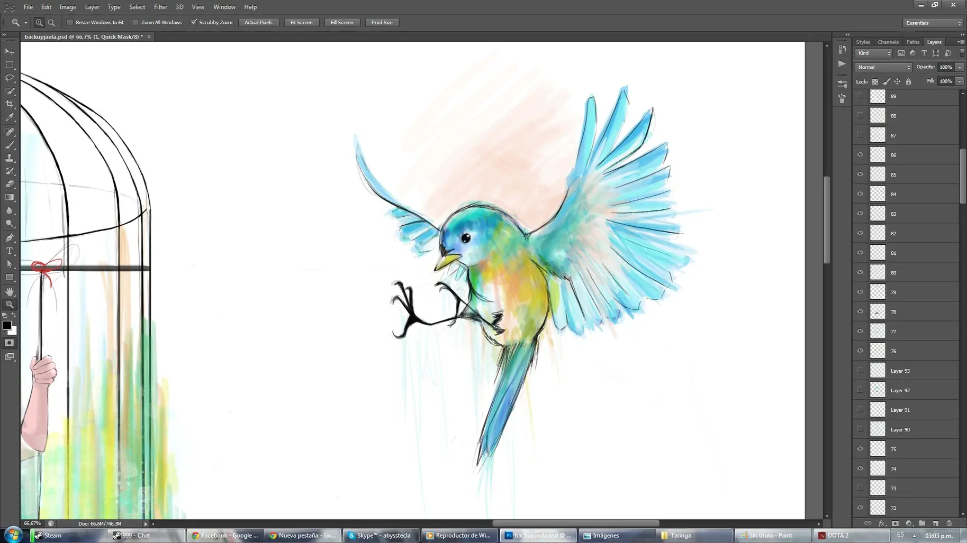Change screen mode from the toolbox

[x=10, y=357]
